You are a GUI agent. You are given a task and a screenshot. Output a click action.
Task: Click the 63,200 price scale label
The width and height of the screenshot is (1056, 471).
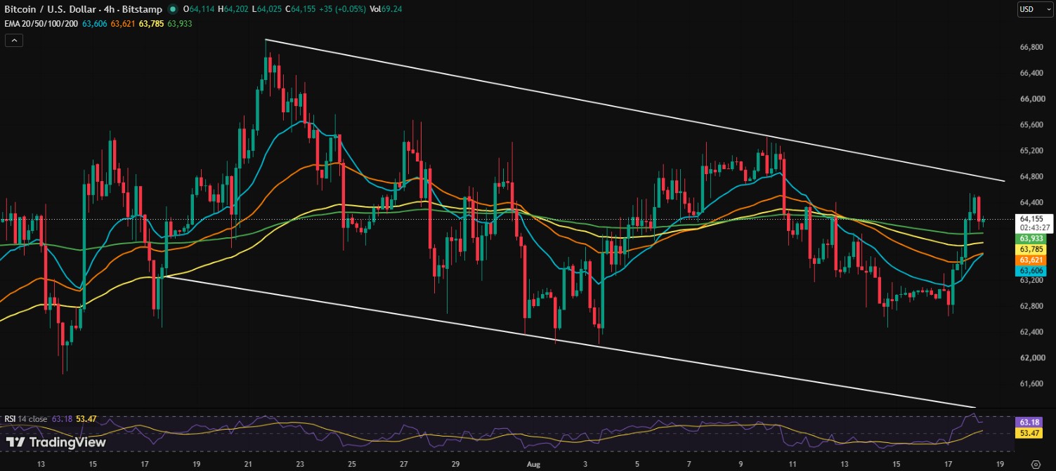tap(1031, 280)
